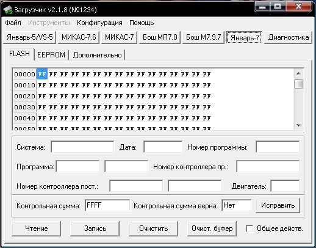Click the Номер программы input field

click(278, 147)
